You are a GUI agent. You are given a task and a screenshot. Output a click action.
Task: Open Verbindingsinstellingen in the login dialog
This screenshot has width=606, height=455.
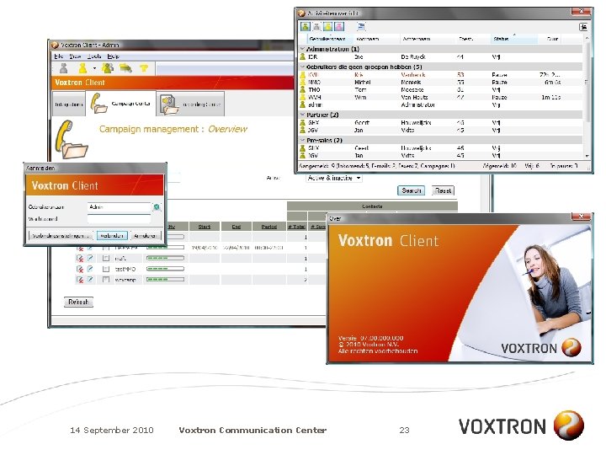pyautogui.click(x=61, y=236)
